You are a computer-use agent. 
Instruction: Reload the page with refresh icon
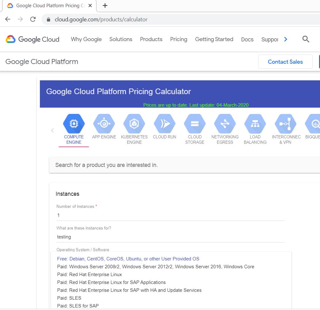tap(33, 19)
